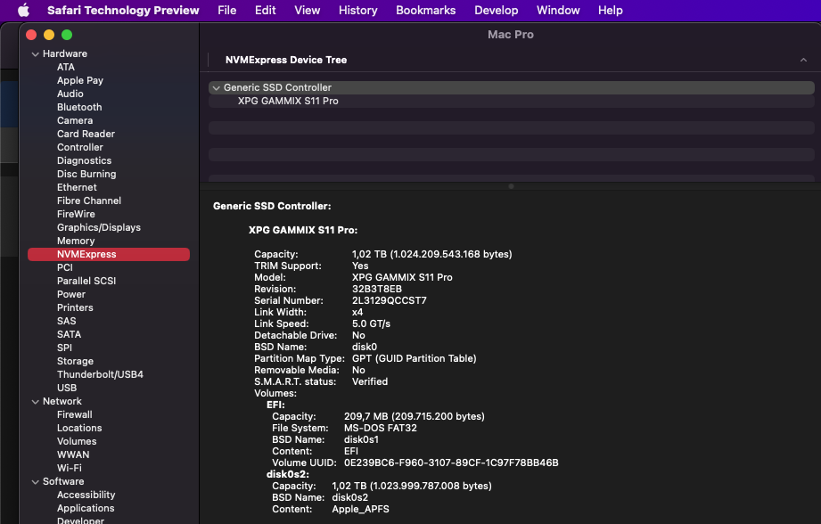Screen dimensions: 821x524
Task: Select PCI in the sidebar
Action: (65, 267)
